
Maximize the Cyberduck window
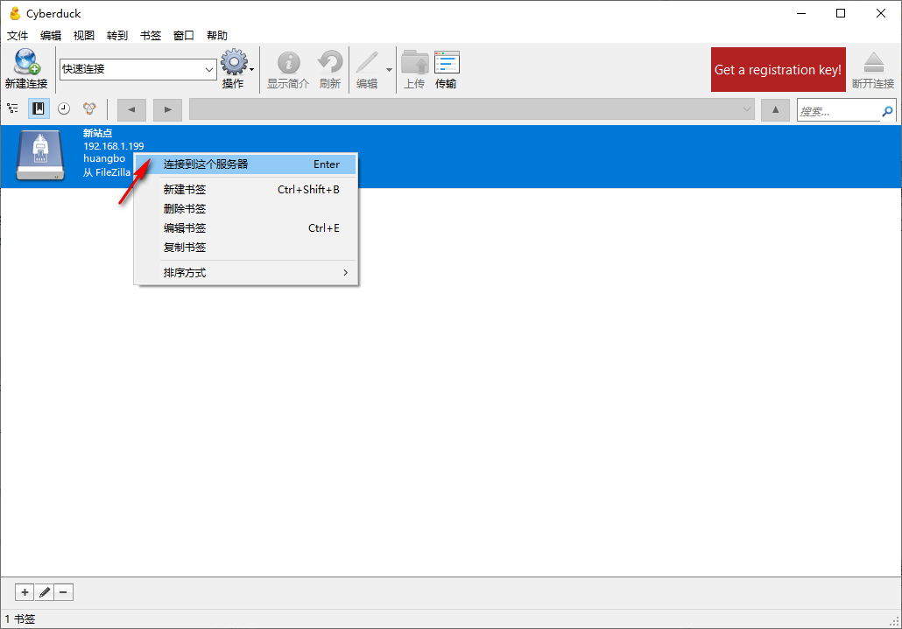point(841,13)
